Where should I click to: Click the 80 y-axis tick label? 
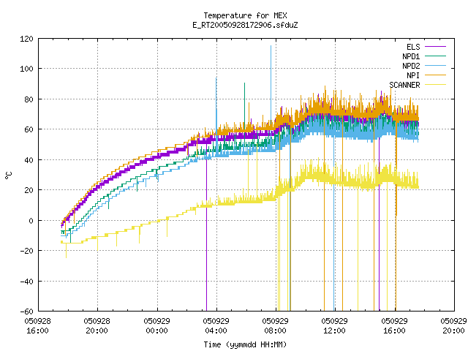click(x=29, y=99)
